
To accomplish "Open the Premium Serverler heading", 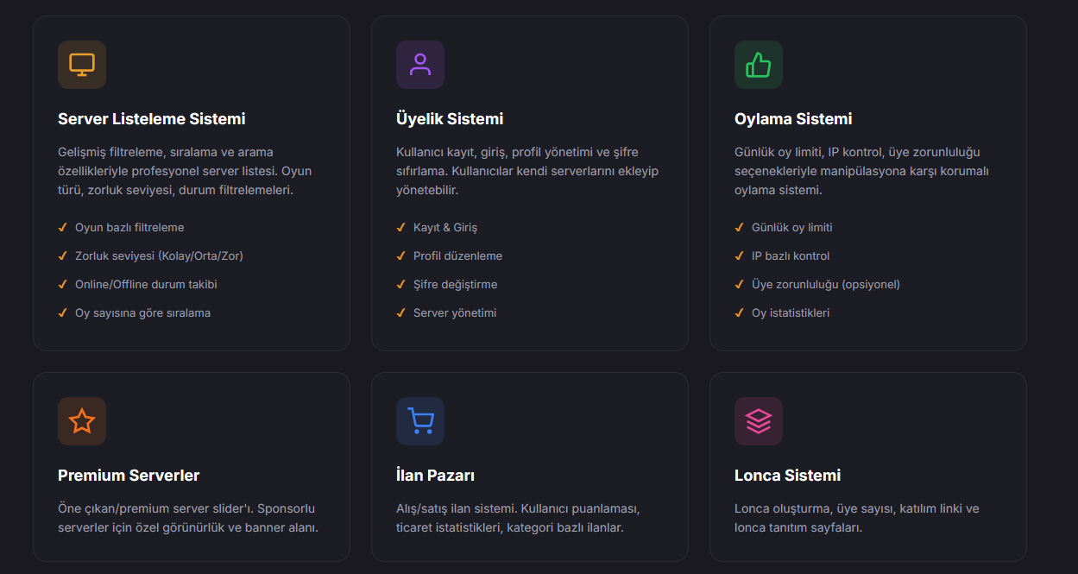I will [129, 476].
